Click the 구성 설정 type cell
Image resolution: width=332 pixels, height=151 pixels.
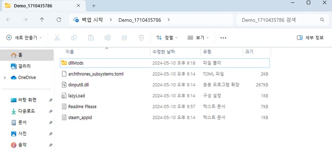pos(212,96)
